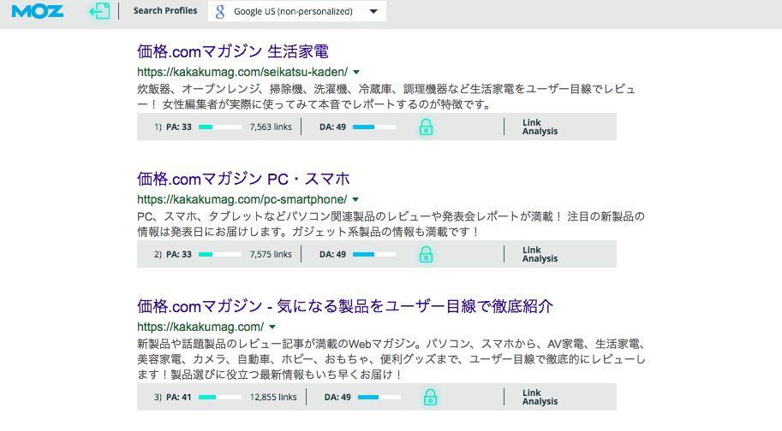The image size is (782, 431).
Task: Open the 気になる製品をユーザー目線で徹底紹介 result title
Action: (345, 306)
